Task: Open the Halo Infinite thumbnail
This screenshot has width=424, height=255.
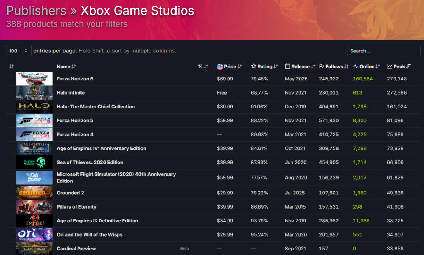Action: coord(34,93)
